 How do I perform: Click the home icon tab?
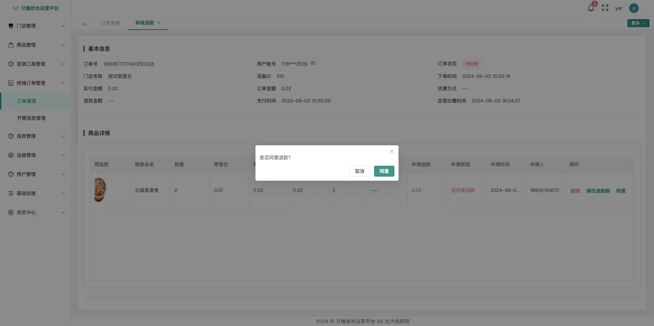[84, 24]
